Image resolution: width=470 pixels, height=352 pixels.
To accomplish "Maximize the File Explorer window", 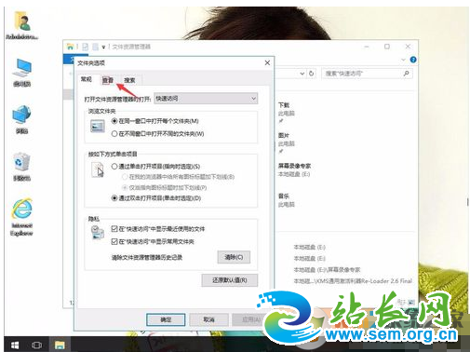I will pyautogui.click(x=387, y=47).
